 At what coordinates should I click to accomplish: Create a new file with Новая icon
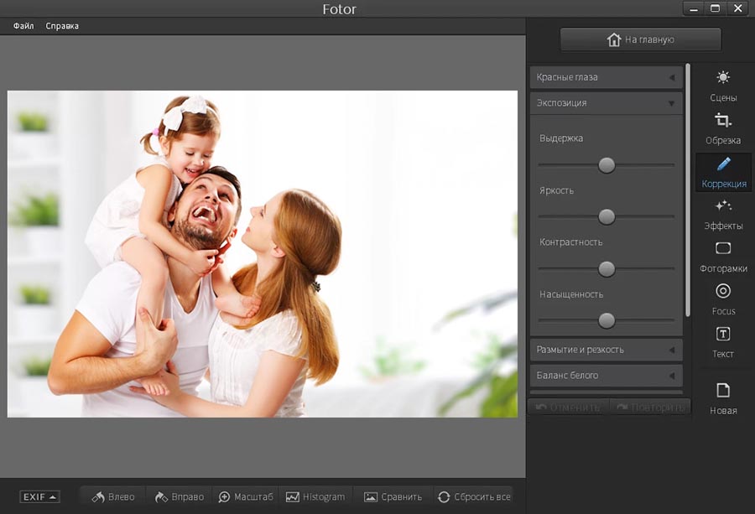[723, 391]
